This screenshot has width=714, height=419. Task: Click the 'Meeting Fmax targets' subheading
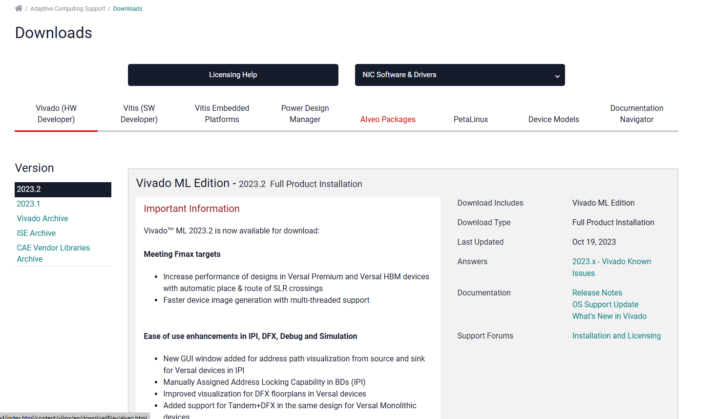click(182, 254)
